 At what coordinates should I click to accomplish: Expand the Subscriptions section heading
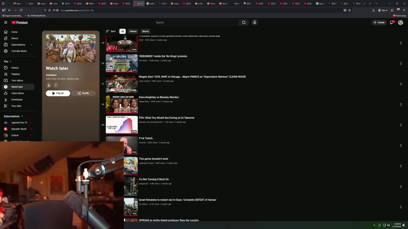[x=13, y=116]
